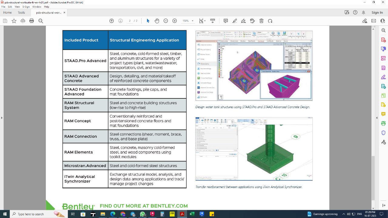Zoom out with the minus button
This screenshot has width=388, height=218.
[x=166, y=21]
